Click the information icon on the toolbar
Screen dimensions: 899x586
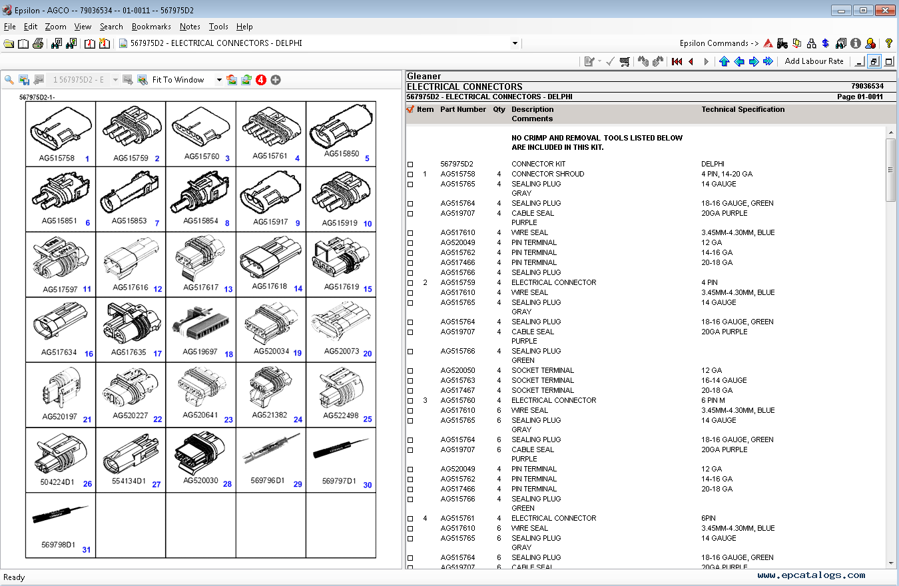(856, 43)
